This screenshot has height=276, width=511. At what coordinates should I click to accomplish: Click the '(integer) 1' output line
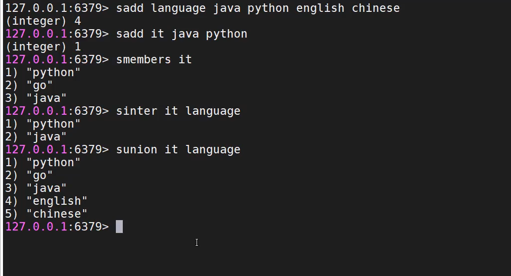(43, 46)
